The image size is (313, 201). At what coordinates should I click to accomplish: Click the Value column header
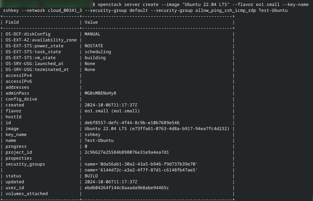tap(91, 22)
